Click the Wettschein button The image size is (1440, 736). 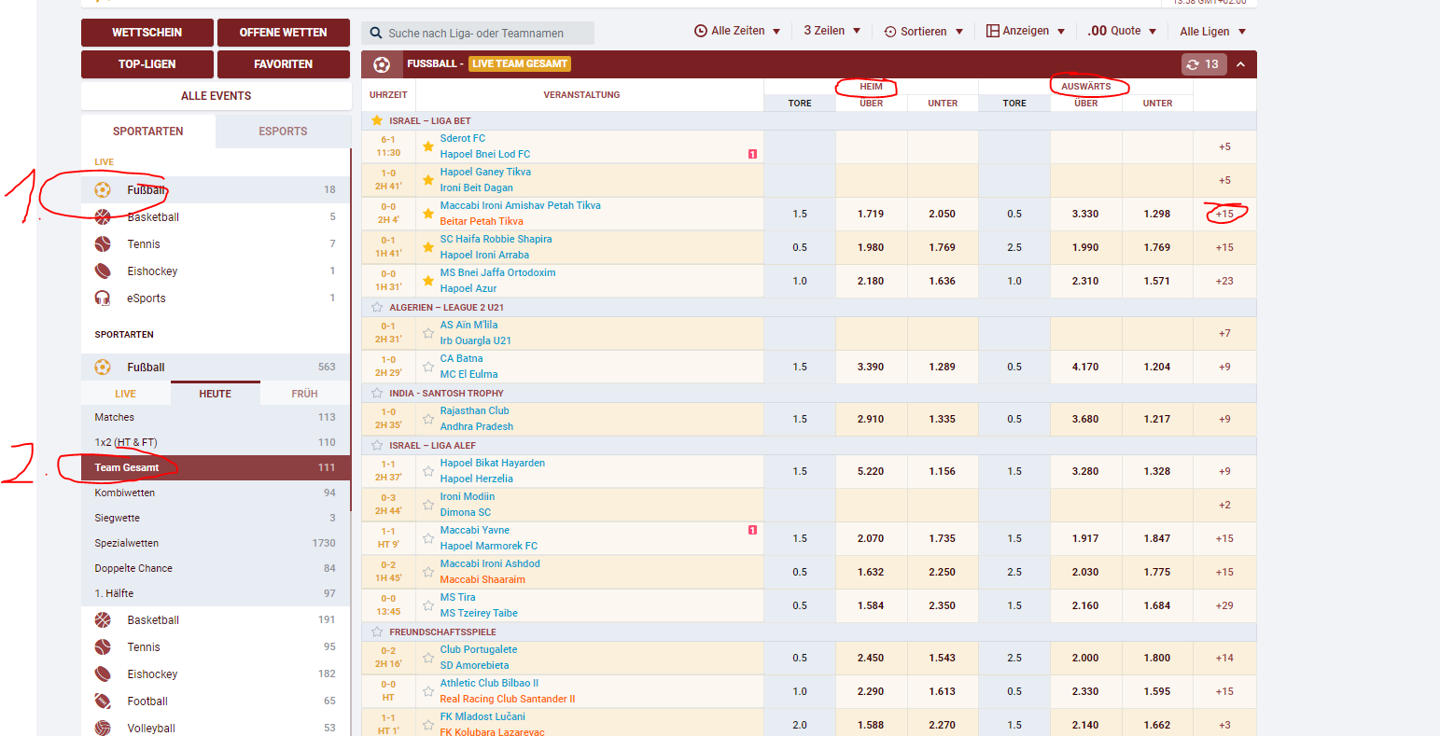click(147, 33)
